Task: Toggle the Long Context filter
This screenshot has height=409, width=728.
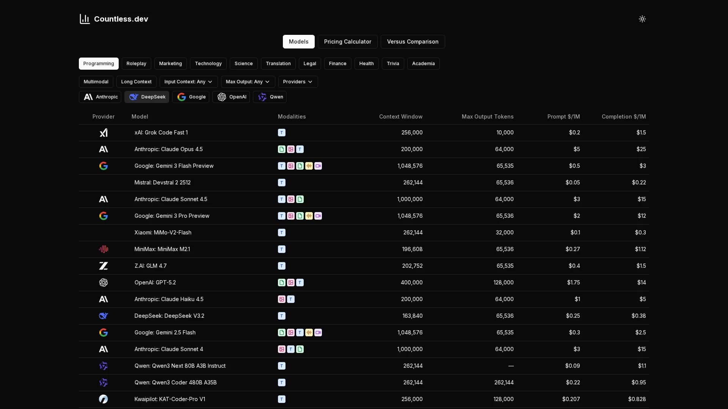Action: click(136, 82)
